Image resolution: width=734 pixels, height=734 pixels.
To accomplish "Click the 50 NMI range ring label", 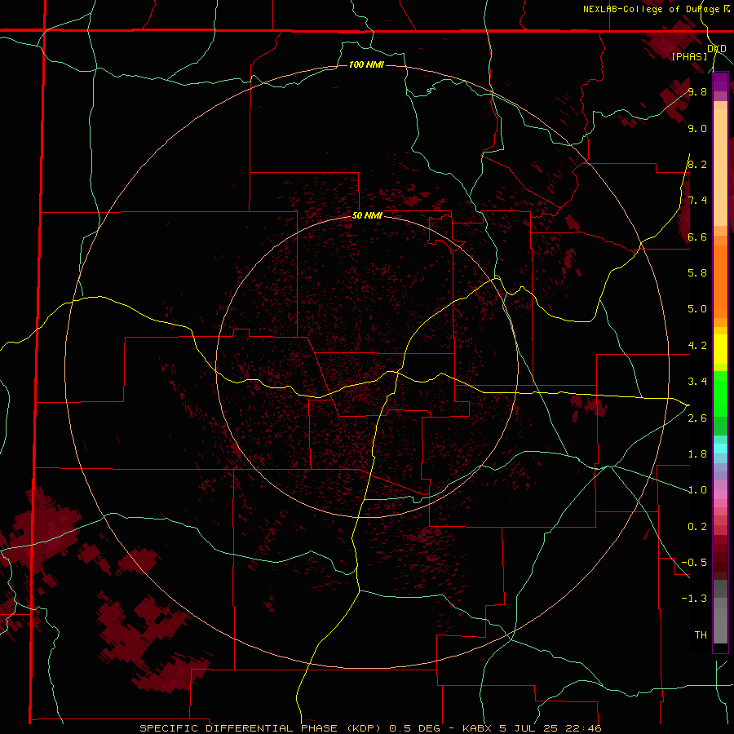I will (367, 215).
